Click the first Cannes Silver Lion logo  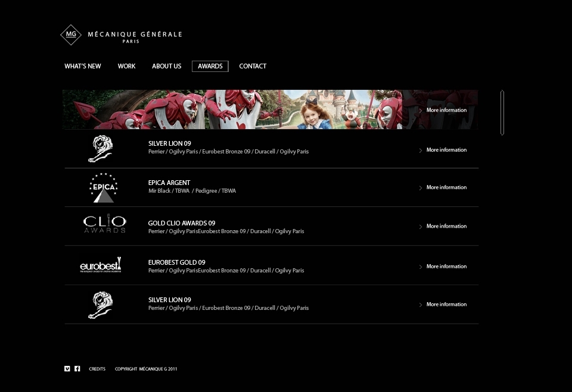(101, 149)
